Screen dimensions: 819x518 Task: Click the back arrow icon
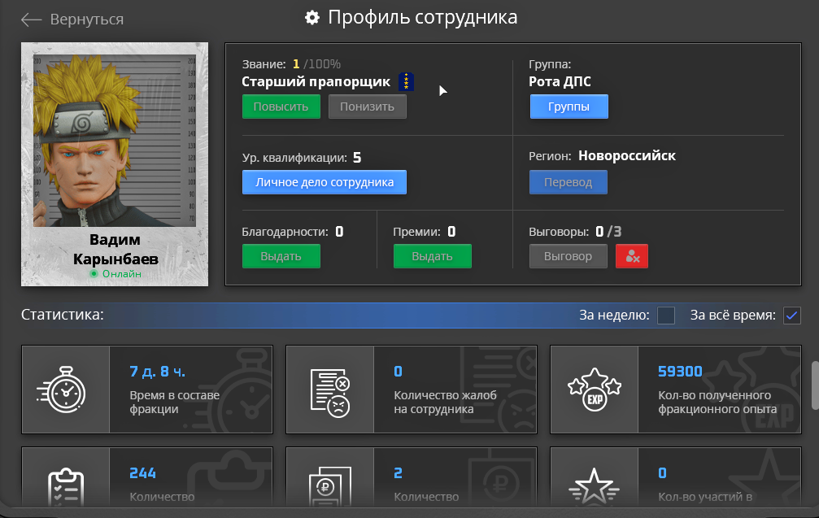tap(31, 20)
